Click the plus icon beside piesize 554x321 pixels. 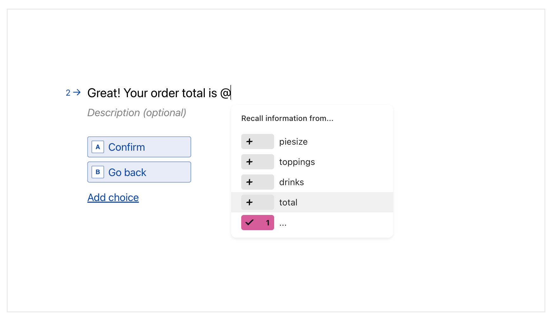(249, 142)
